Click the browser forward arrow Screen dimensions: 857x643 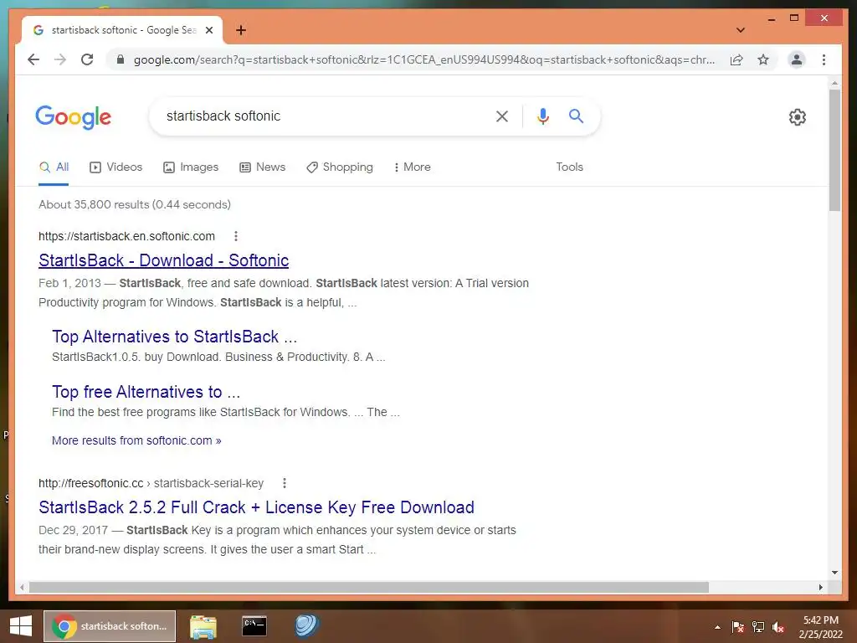pos(60,59)
